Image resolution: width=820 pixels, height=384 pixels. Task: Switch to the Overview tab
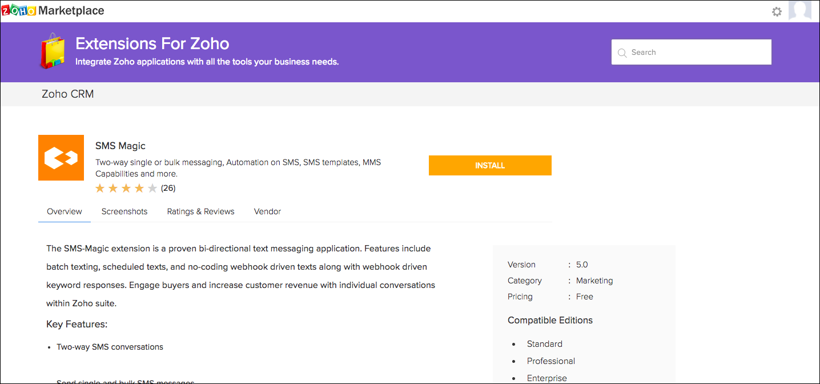point(65,211)
